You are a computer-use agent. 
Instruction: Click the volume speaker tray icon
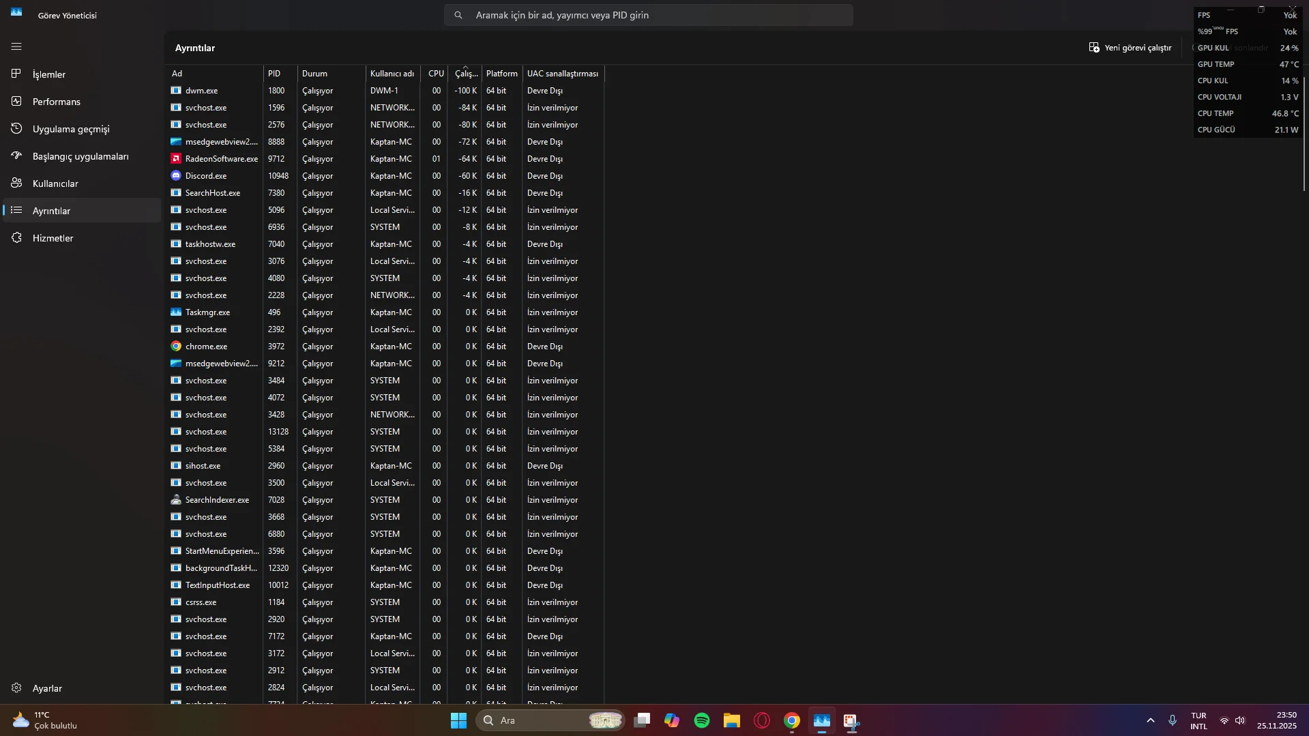(x=1240, y=720)
